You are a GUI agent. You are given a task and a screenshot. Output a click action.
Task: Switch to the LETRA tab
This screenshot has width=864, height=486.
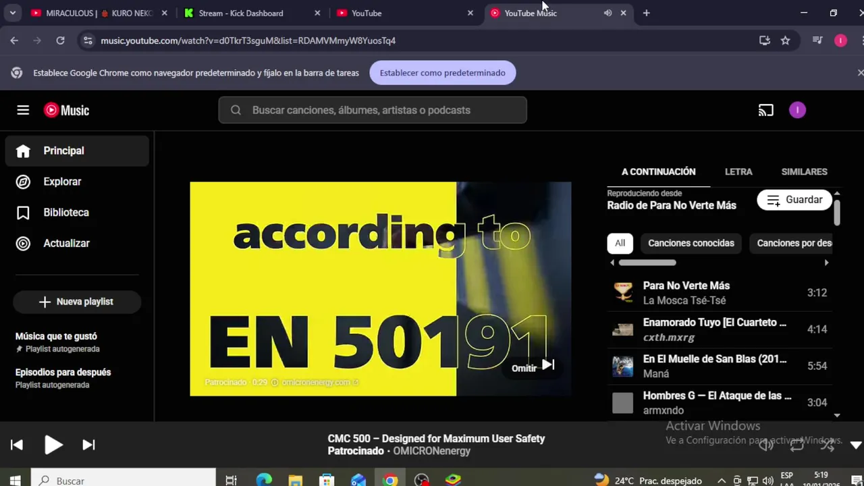(x=738, y=171)
